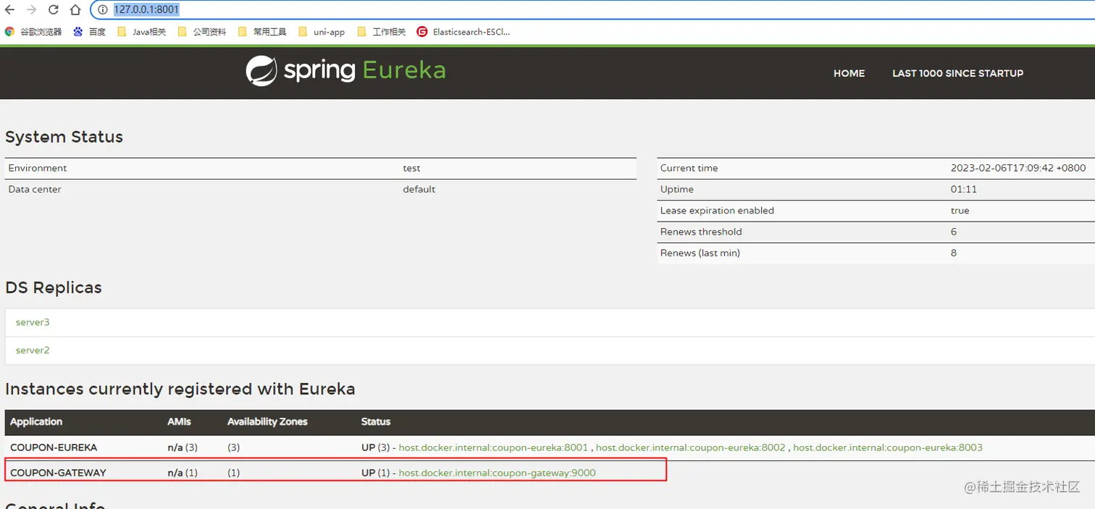Open host.docker.internal:coupon-eureka:8001 instance link
The image size is (1095, 509).
[x=493, y=447]
